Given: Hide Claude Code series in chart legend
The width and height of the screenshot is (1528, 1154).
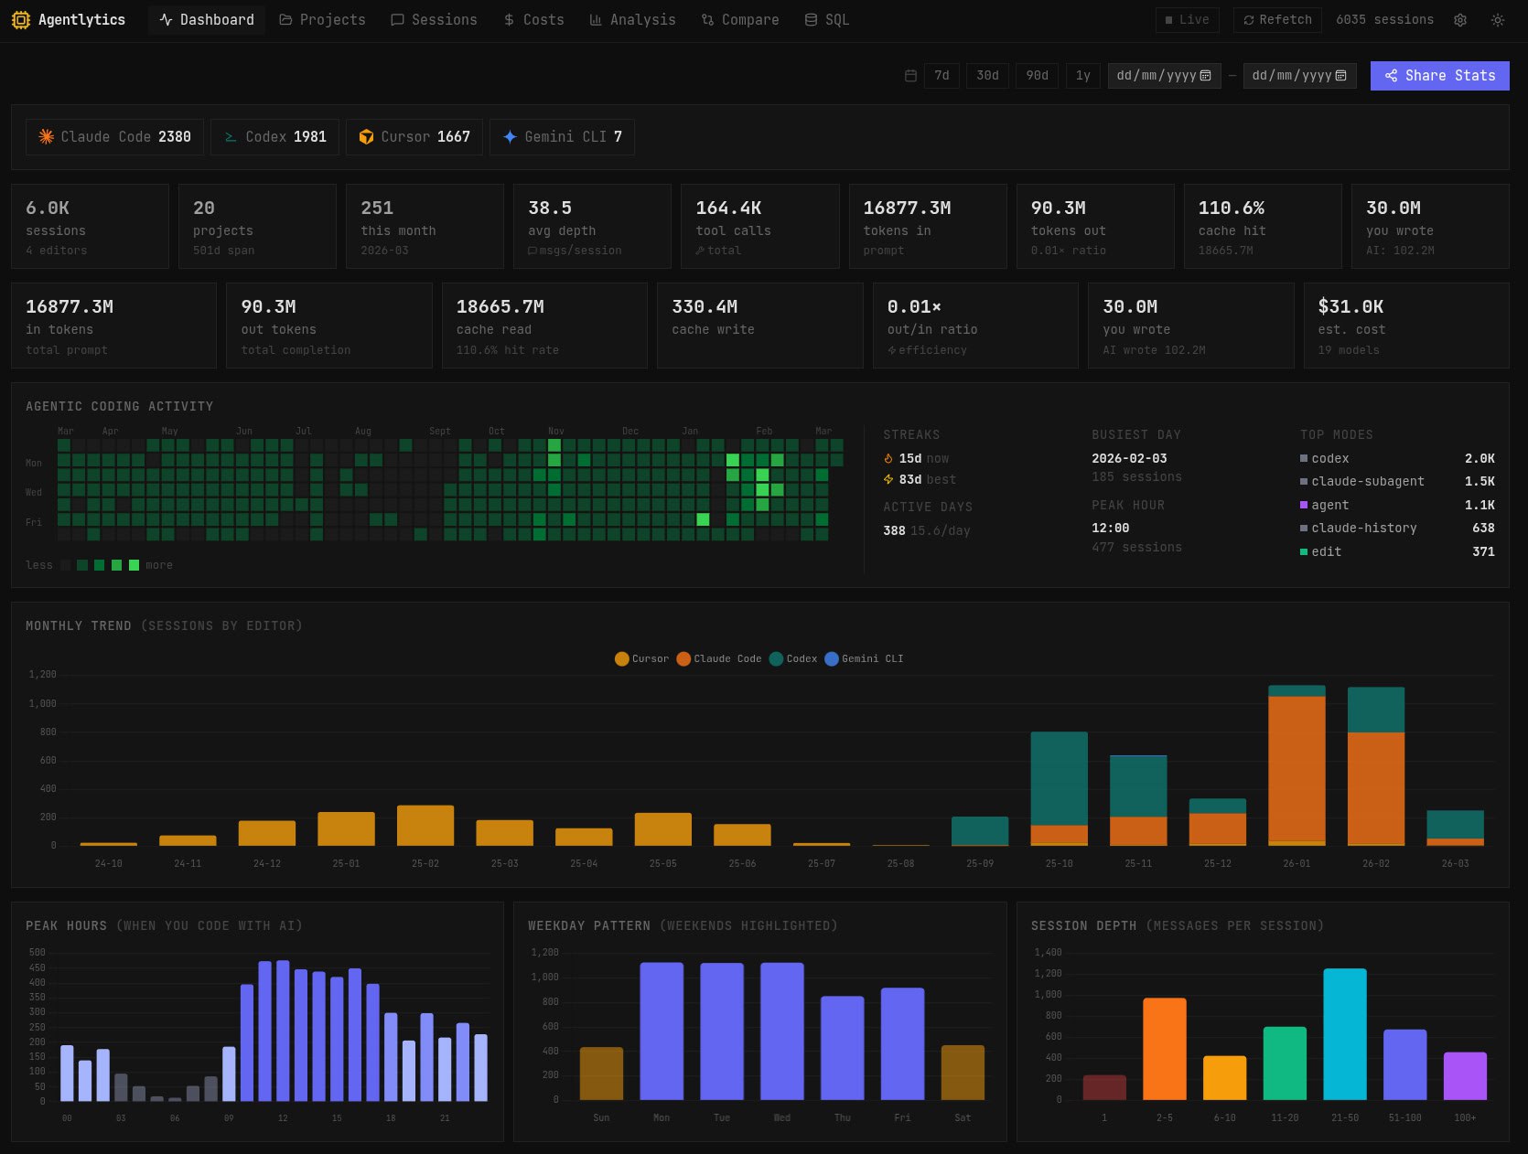Looking at the screenshot, I should [718, 658].
